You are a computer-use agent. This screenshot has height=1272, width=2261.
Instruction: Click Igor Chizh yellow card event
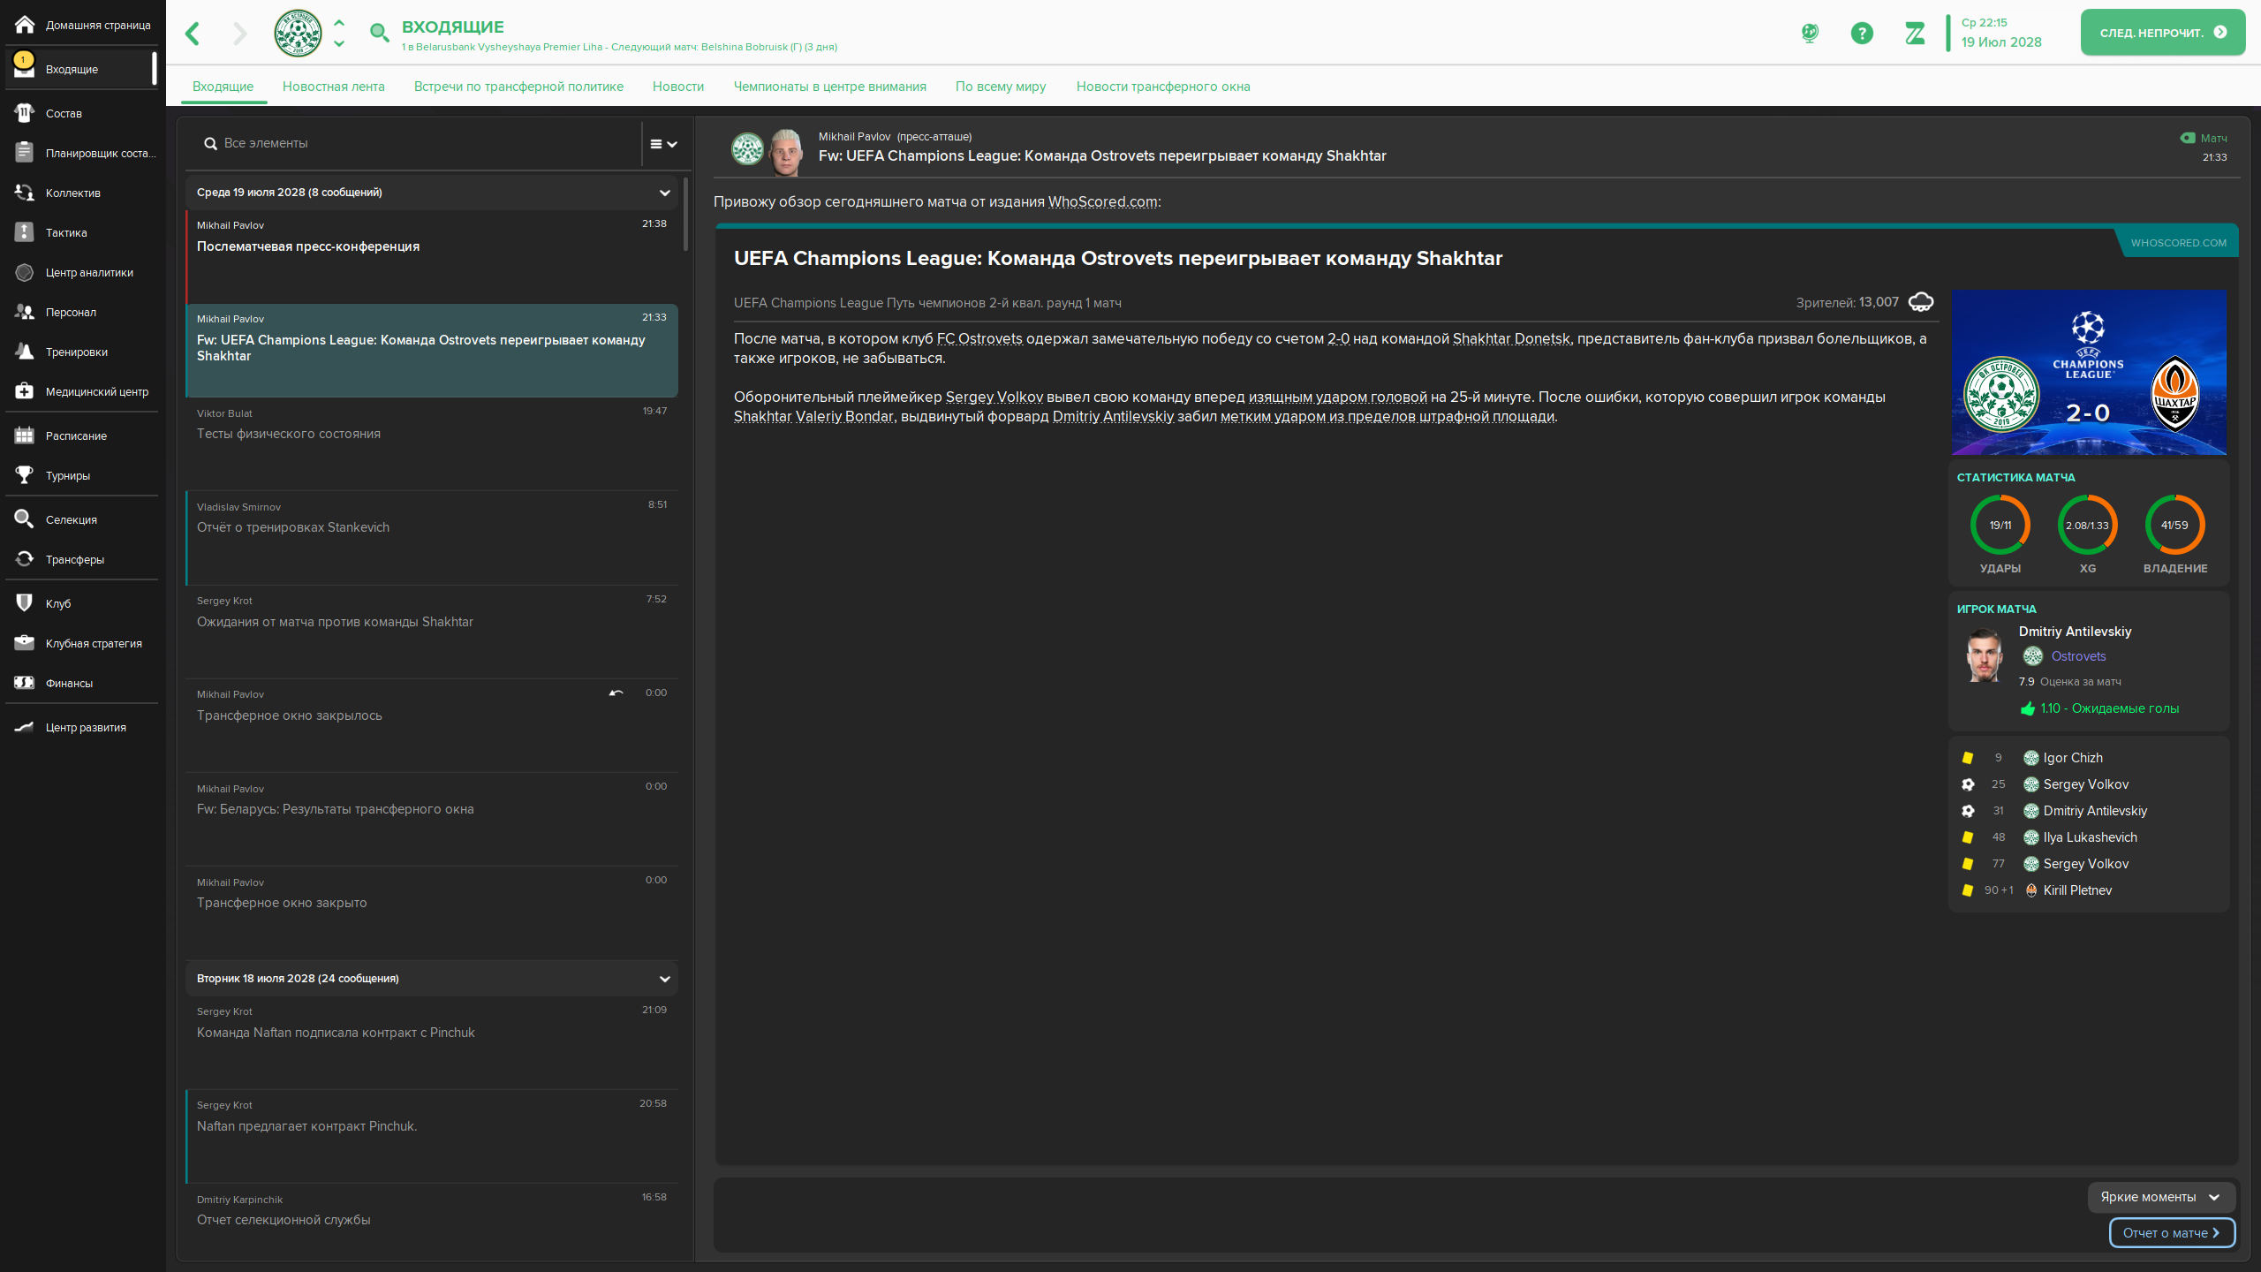(2088, 758)
